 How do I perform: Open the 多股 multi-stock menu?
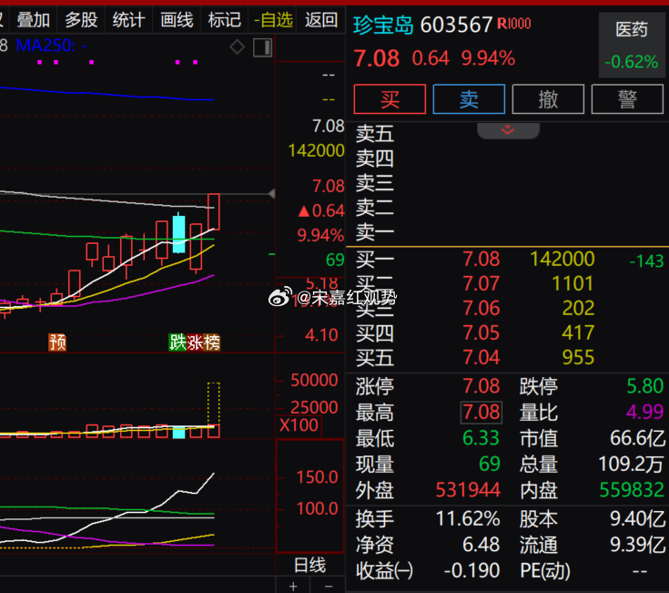click(x=81, y=20)
